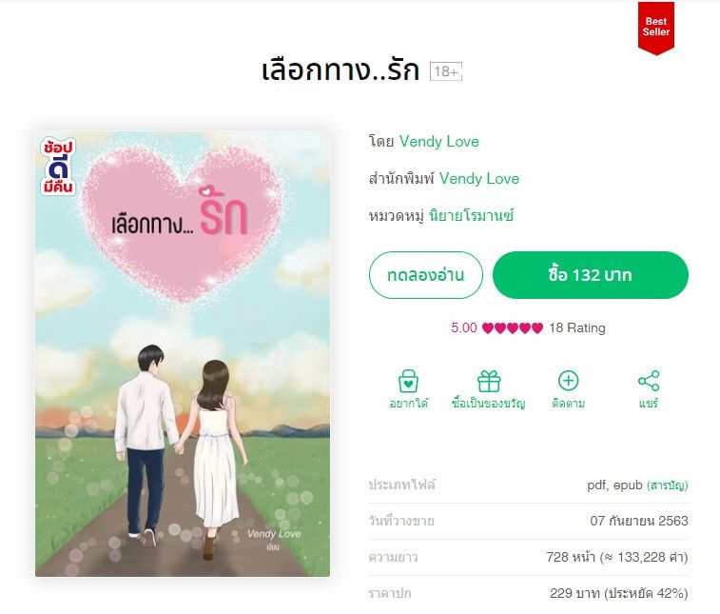Screen dimensions: 720x614
Task: Click the book cover image
Action: click(183, 354)
